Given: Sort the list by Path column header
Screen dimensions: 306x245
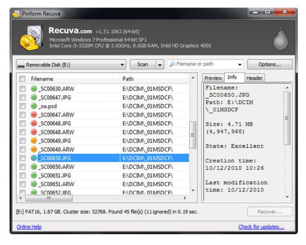Looking at the screenshot, I should 153,79.
